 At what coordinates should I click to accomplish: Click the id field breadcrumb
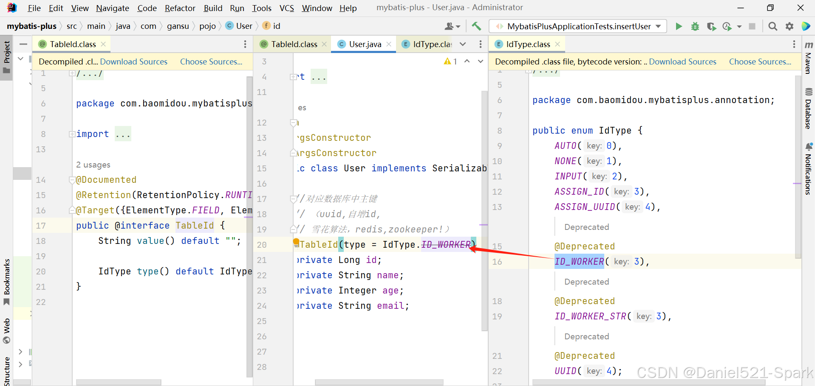(272, 26)
